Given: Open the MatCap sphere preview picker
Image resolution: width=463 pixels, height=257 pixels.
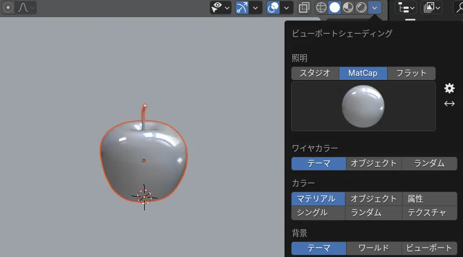Looking at the screenshot, I should click(x=363, y=106).
